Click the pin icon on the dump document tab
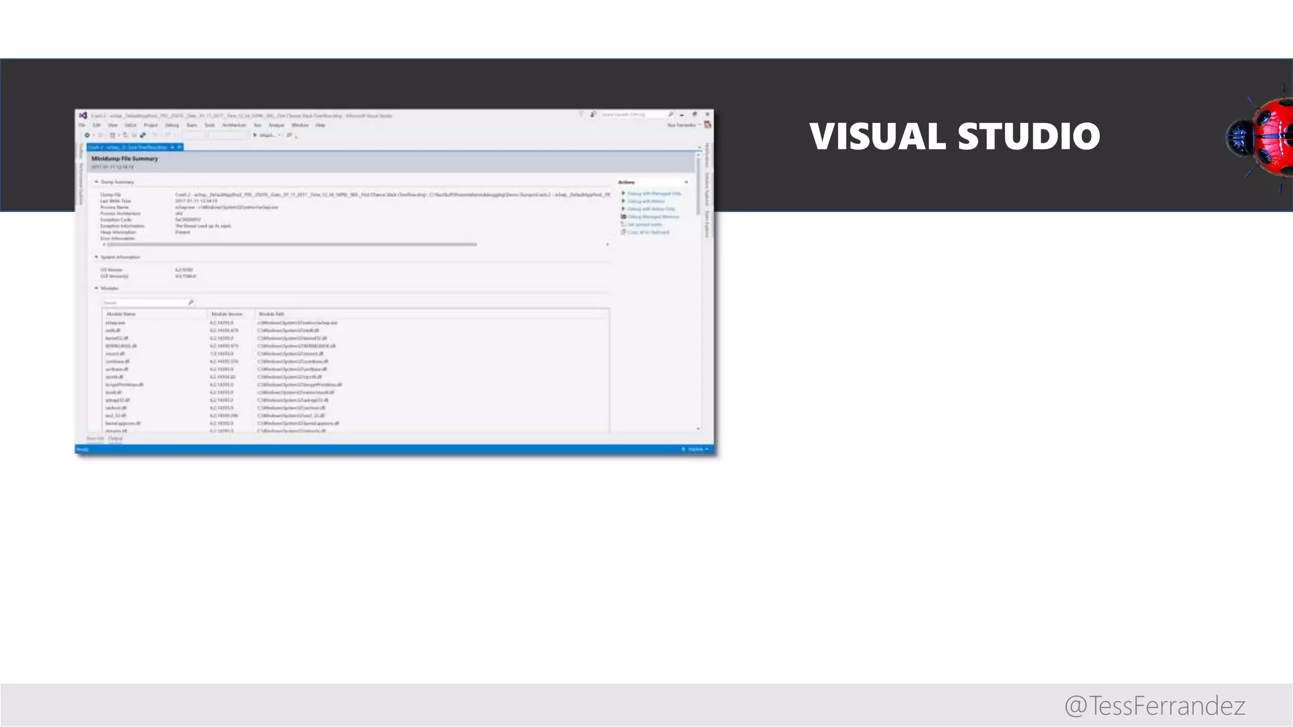 [x=172, y=147]
